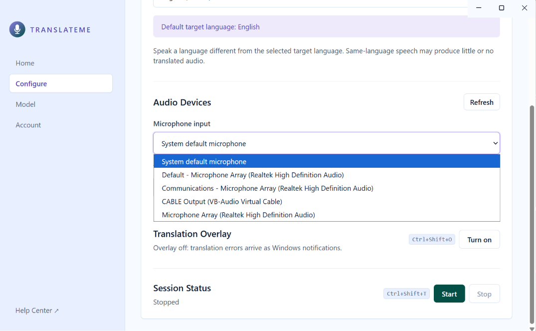Start the translation session
The image size is (536, 331).
click(449, 294)
